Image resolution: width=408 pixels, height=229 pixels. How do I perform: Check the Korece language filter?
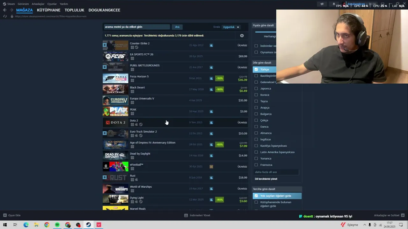tap(256, 95)
